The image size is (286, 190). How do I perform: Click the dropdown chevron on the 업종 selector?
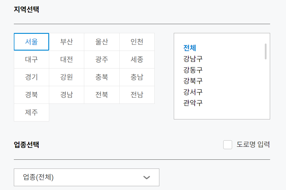(x=146, y=177)
